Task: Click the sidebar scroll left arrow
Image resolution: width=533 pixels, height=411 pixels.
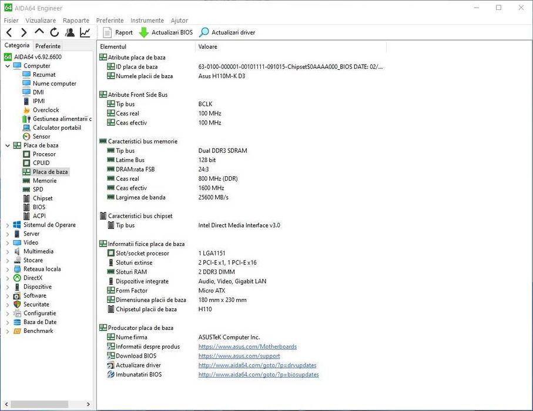Action: (x=6, y=404)
